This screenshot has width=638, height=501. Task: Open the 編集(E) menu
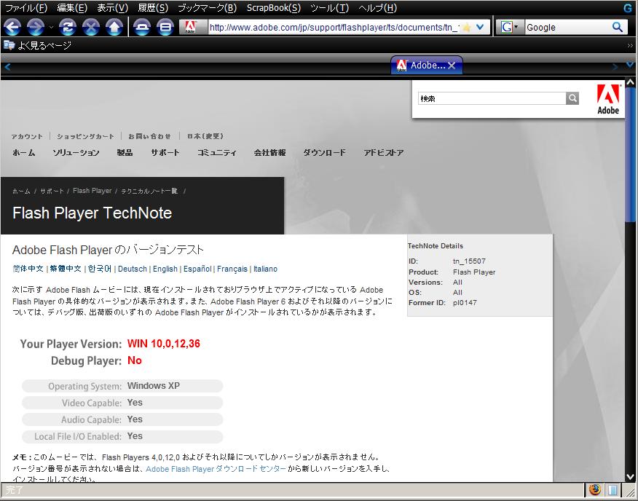coord(72,8)
